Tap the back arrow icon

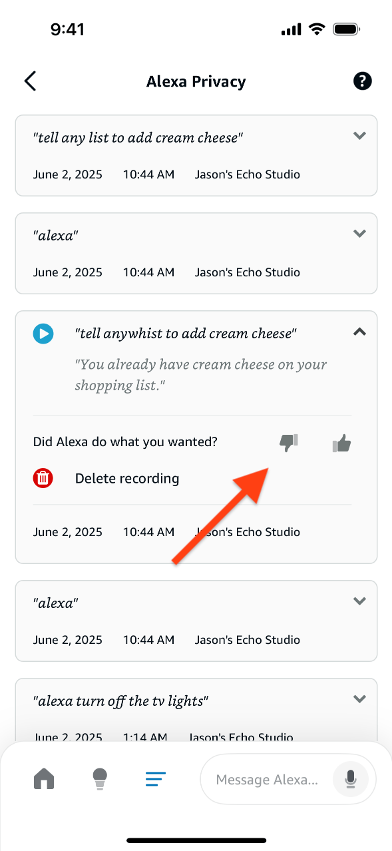[x=30, y=81]
